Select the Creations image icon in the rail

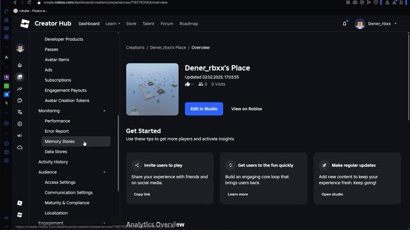point(20,77)
